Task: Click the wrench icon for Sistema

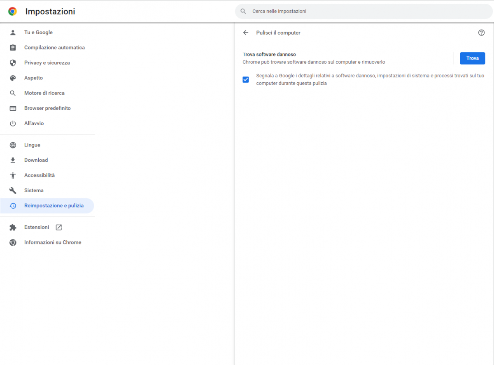Action: pos(13,191)
